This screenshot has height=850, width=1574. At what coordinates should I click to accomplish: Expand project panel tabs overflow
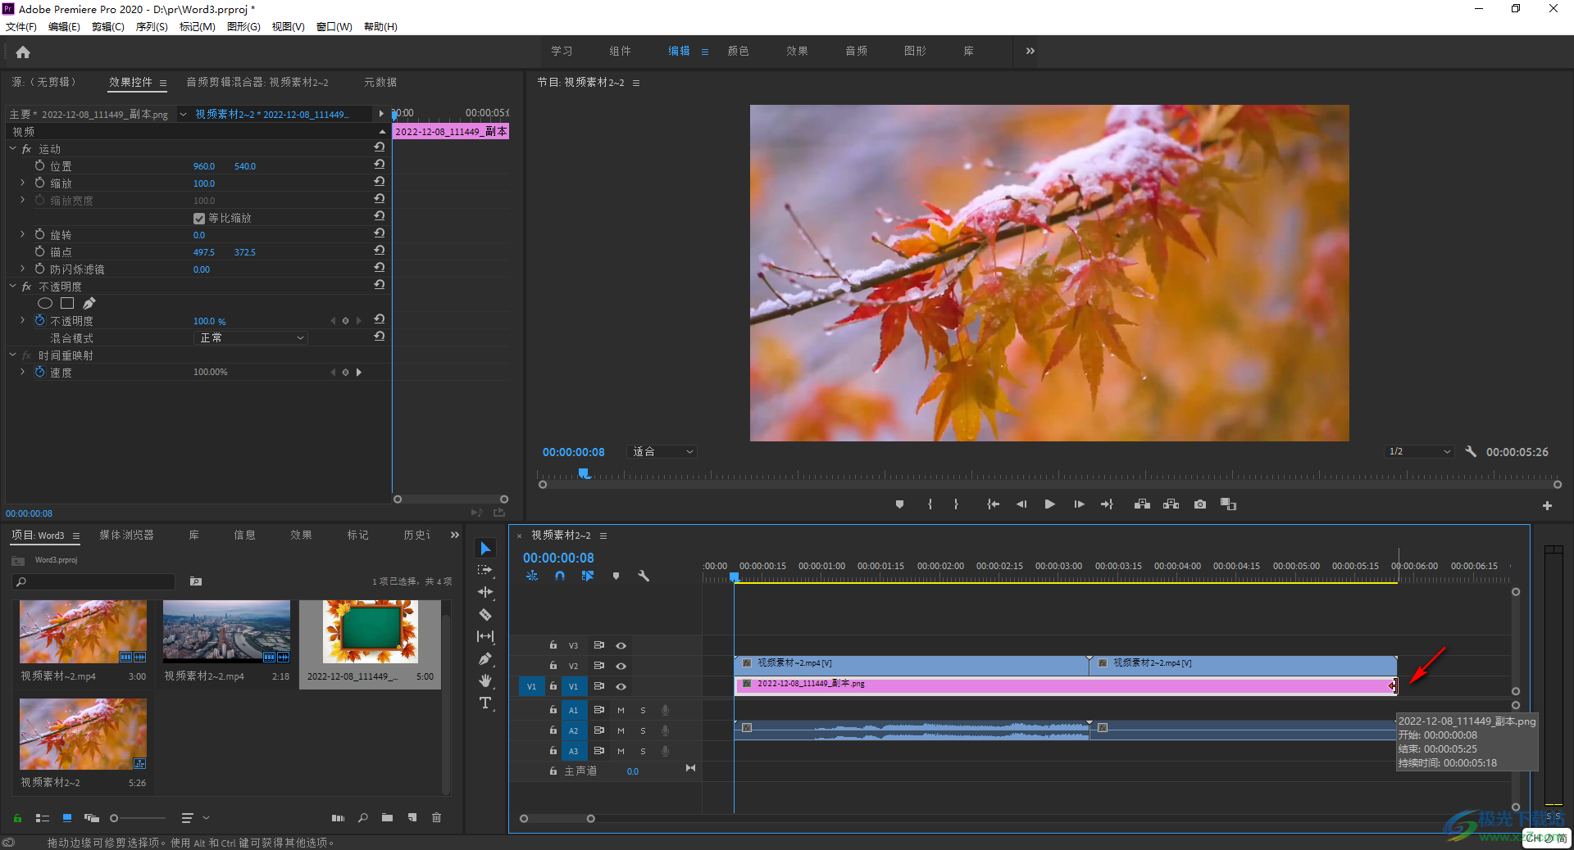[455, 535]
